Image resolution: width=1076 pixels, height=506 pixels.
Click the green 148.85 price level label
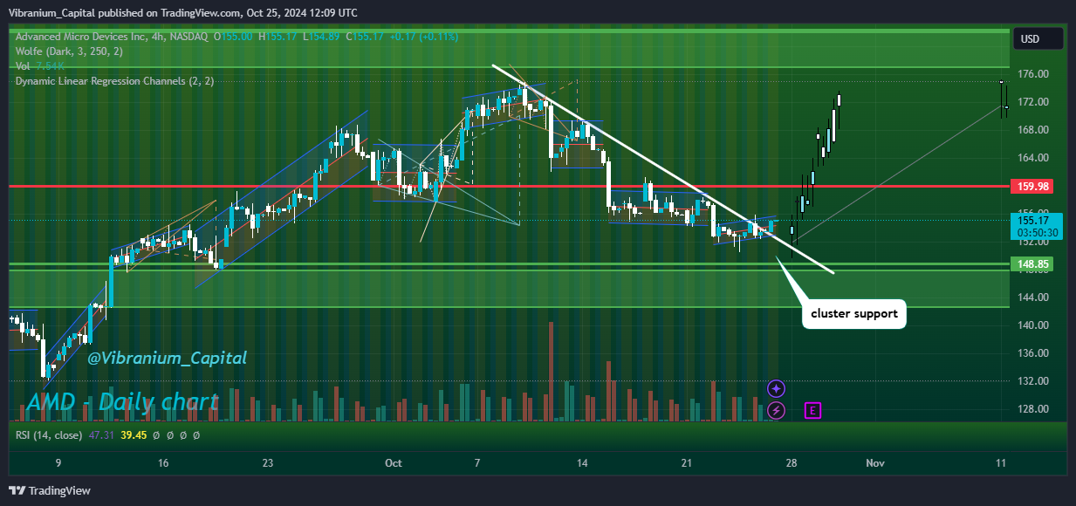point(1033,263)
